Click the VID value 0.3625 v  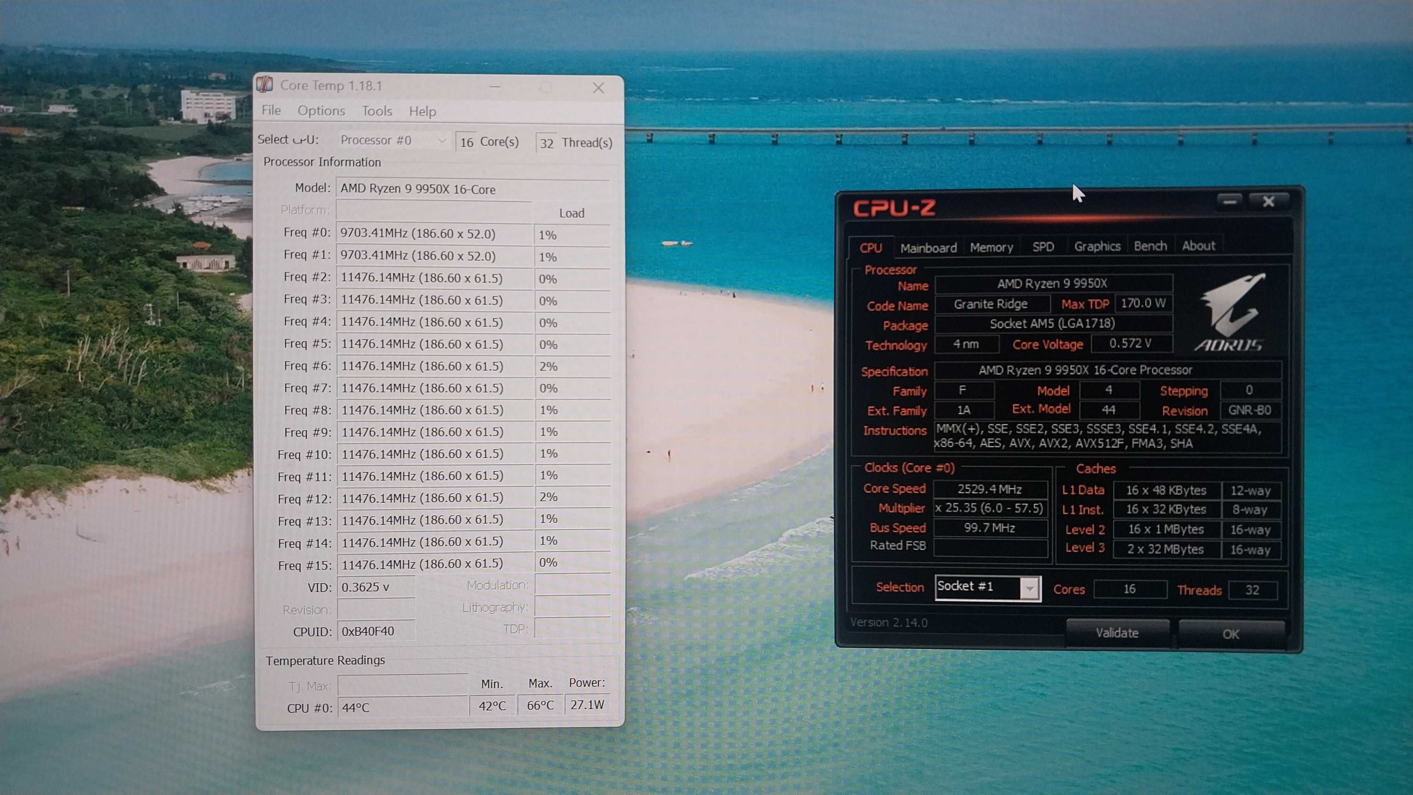click(376, 587)
